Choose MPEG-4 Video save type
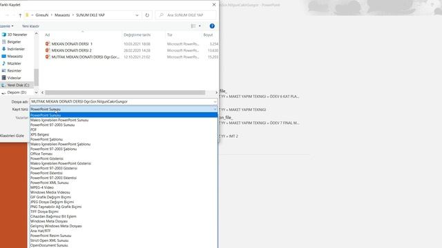 point(124,187)
